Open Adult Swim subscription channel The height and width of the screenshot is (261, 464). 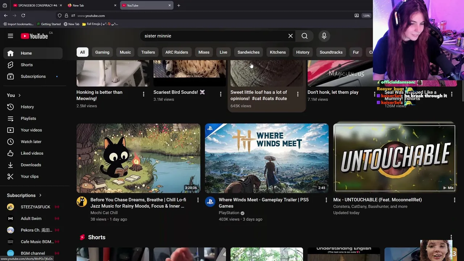(33, 219)
